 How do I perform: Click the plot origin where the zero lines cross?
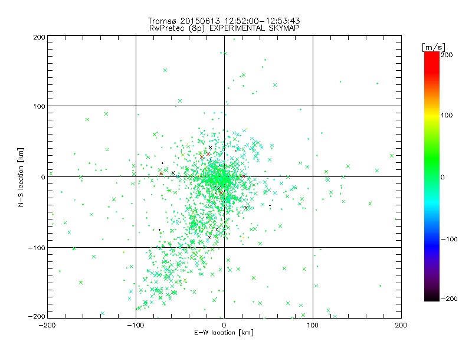coord(224,176)
